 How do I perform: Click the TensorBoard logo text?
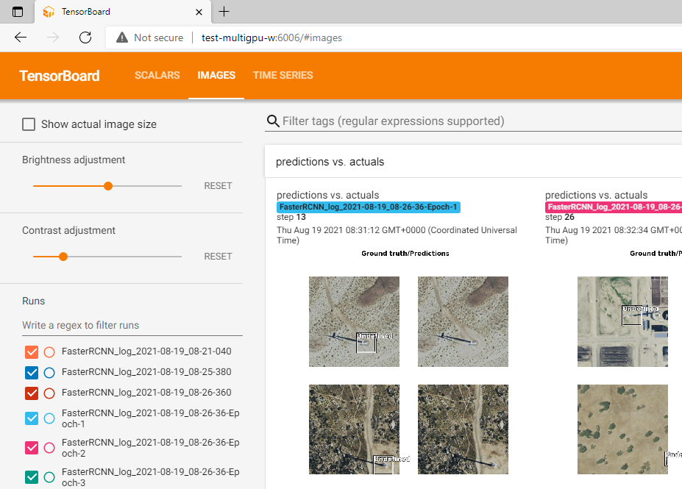[x=60, y=76]
